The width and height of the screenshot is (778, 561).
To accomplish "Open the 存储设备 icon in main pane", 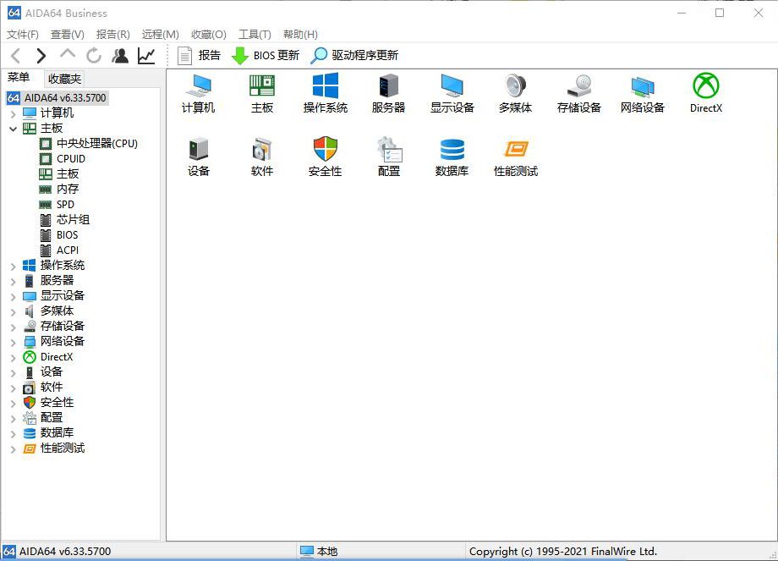I will point(579,93).
